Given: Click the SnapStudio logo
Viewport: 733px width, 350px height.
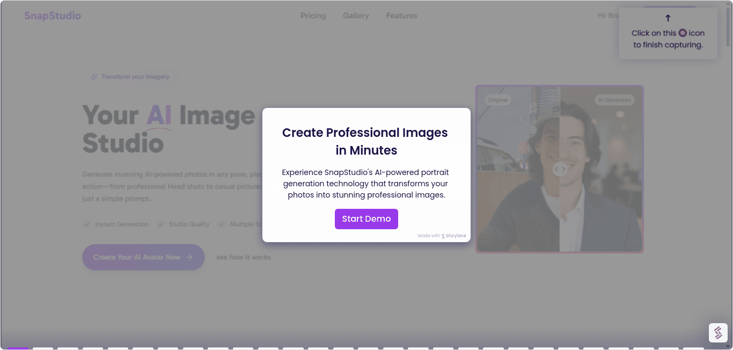Looking at the screenshot, I should click(x=52, y=16).
